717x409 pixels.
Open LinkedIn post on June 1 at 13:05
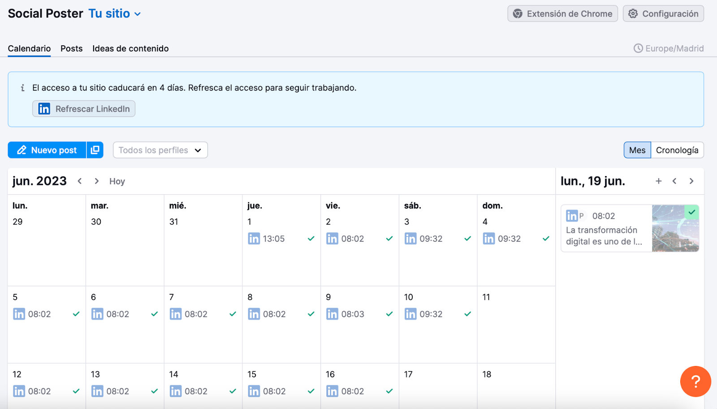[281, 239]
